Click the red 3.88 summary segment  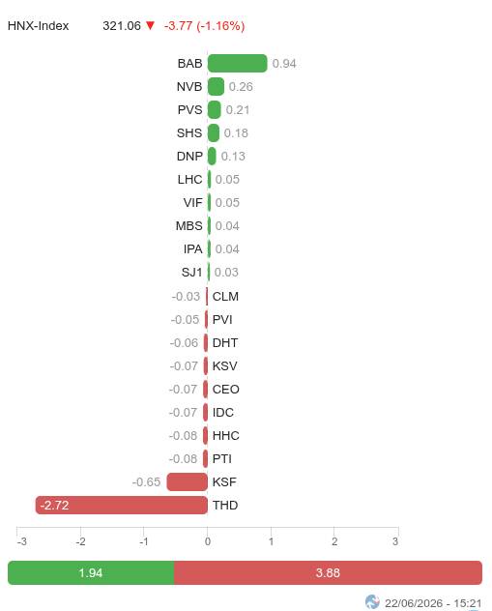(x=328, y=572)
